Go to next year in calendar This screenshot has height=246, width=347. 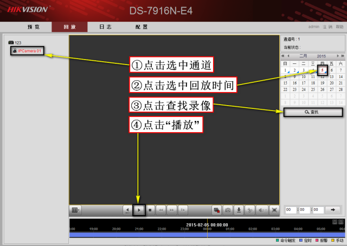(343, 56)
